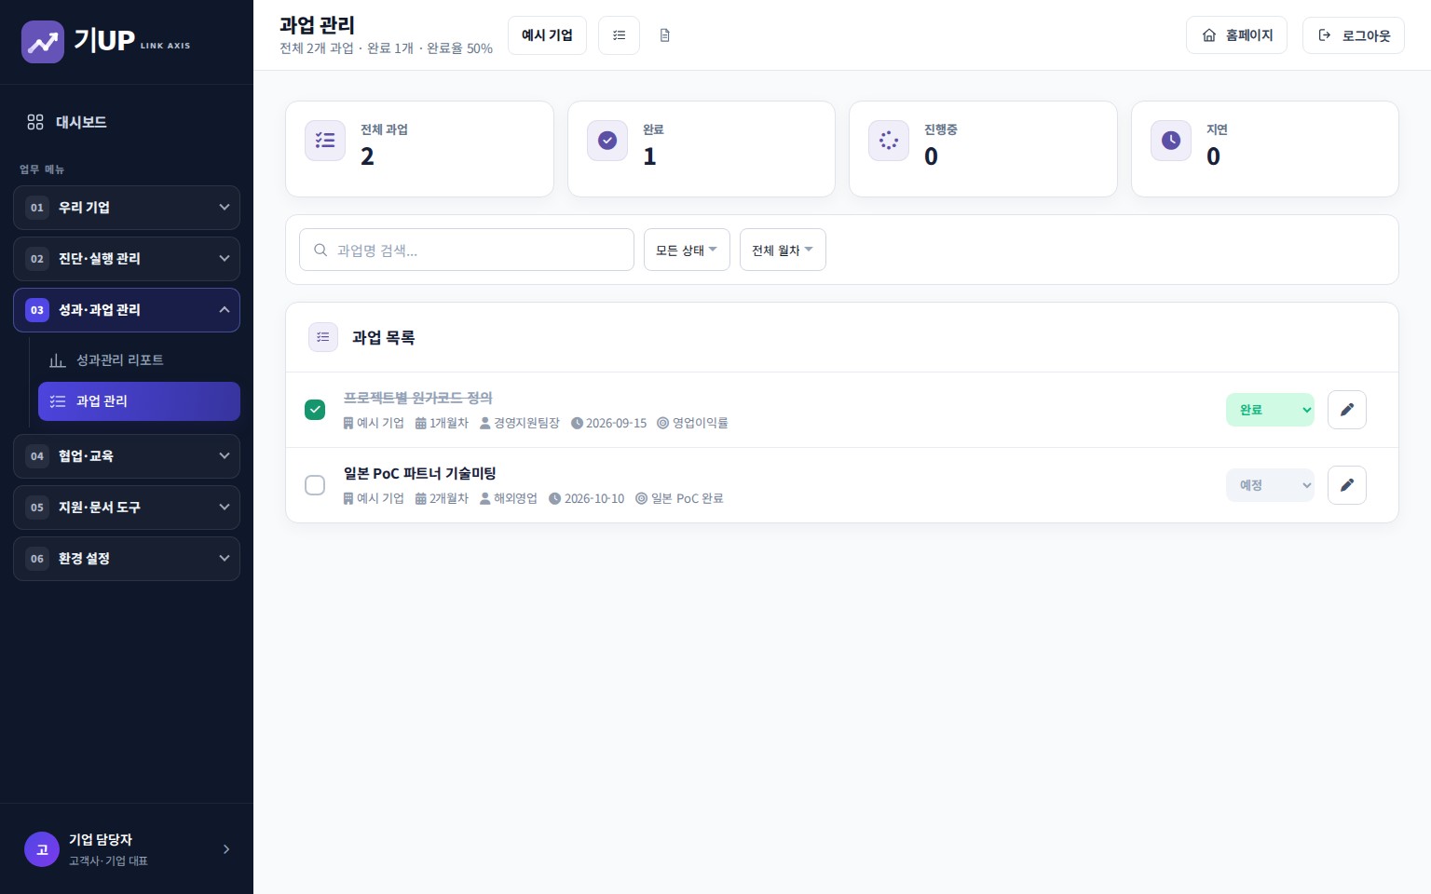
Task: Open the 예정 status dropdown
Action: click(1270, 485)
